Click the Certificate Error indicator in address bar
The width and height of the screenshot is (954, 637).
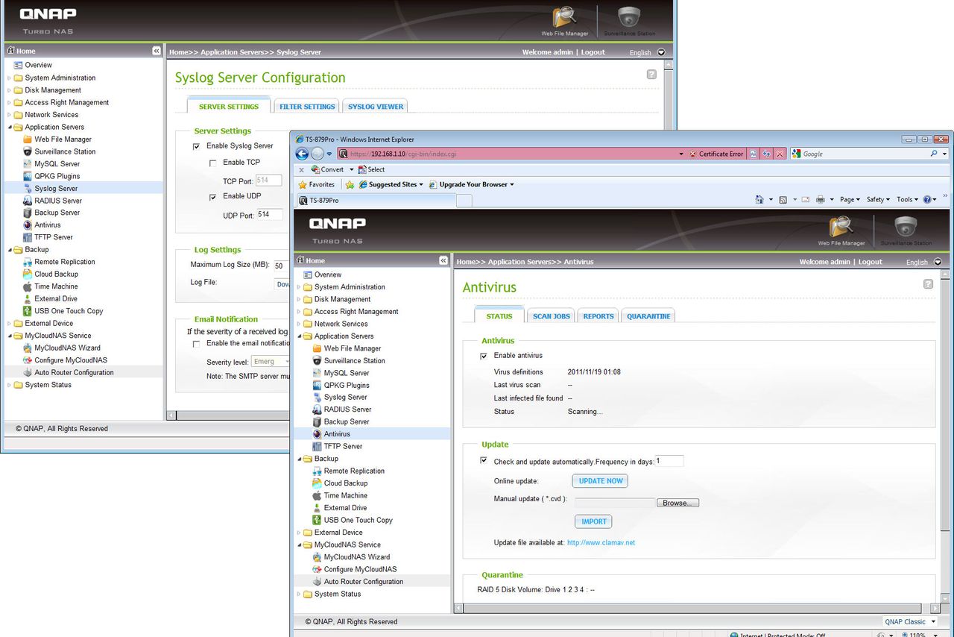tap(715, 154)
